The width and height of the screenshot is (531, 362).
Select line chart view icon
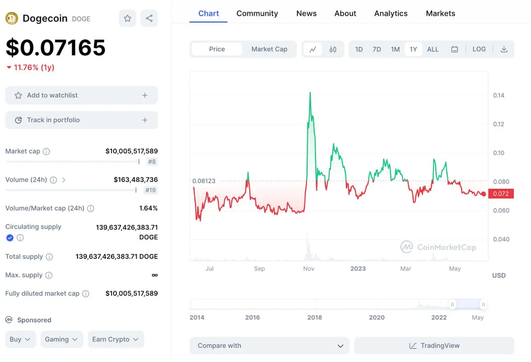coord(313,50)
